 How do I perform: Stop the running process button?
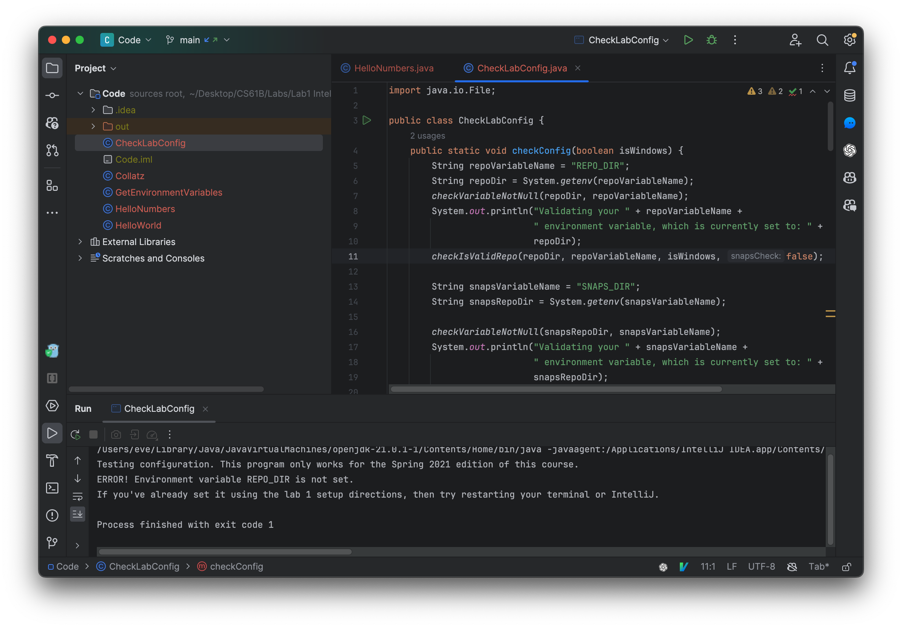(x=93, y=434)
